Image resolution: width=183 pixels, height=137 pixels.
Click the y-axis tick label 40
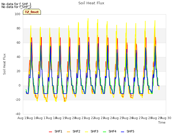[18, 57]
